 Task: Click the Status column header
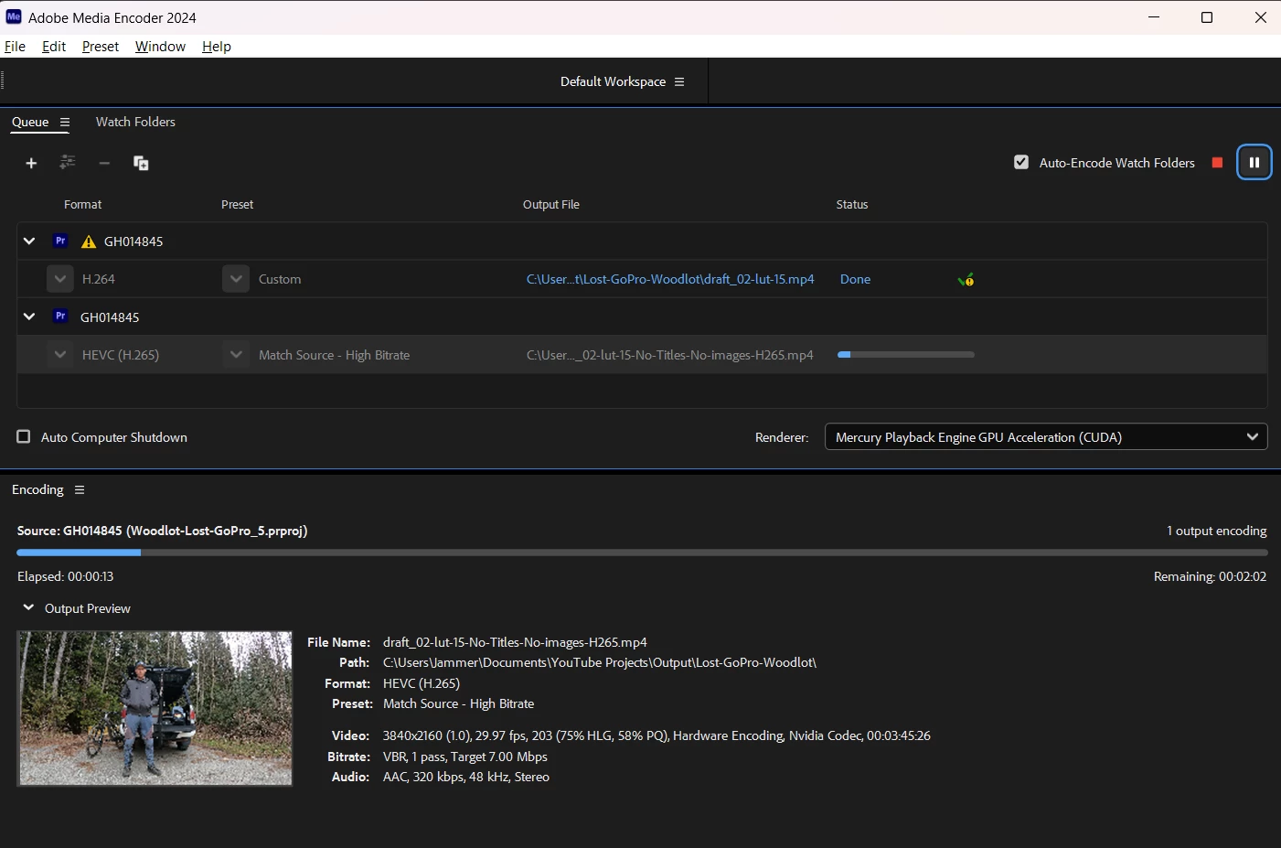tap(852, 205)
